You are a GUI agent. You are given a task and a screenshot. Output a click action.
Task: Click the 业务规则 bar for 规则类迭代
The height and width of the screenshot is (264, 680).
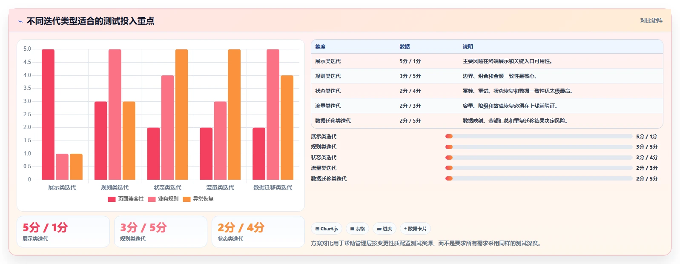[x=115, y=115]
